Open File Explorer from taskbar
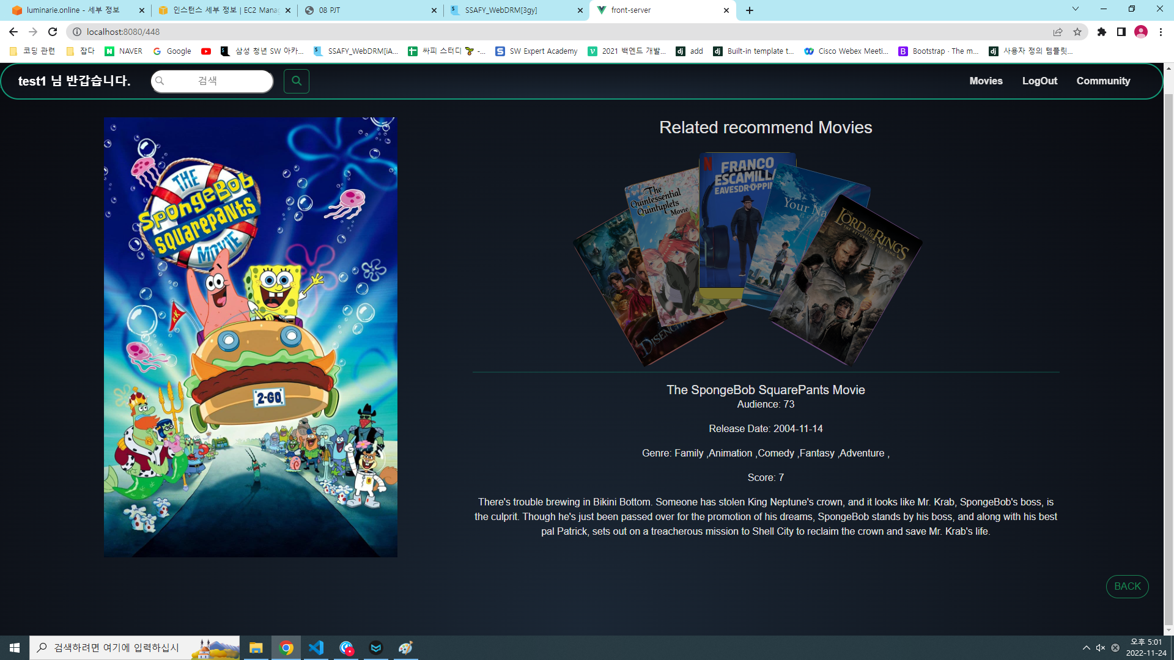The width and height of the screenshot is (1174, 660). (x=256, y=648)
